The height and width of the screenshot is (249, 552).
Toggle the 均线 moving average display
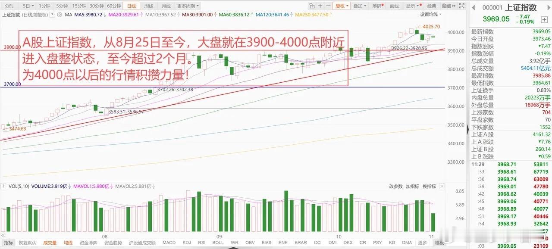tap(68, 243)
